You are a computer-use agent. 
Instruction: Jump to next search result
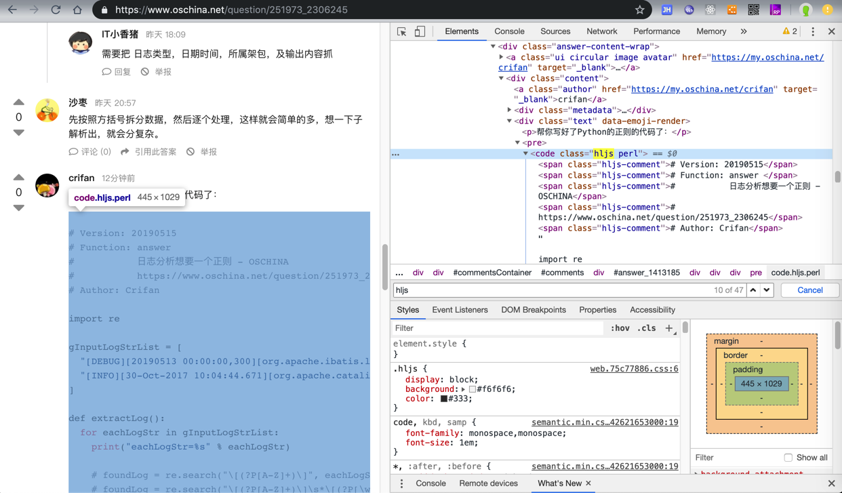(767, 290)
